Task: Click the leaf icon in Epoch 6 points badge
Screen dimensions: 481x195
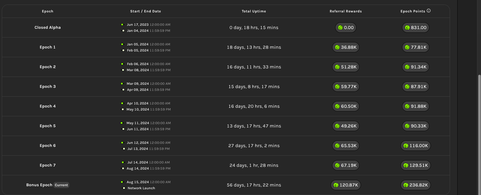Action: click(406, 146)
